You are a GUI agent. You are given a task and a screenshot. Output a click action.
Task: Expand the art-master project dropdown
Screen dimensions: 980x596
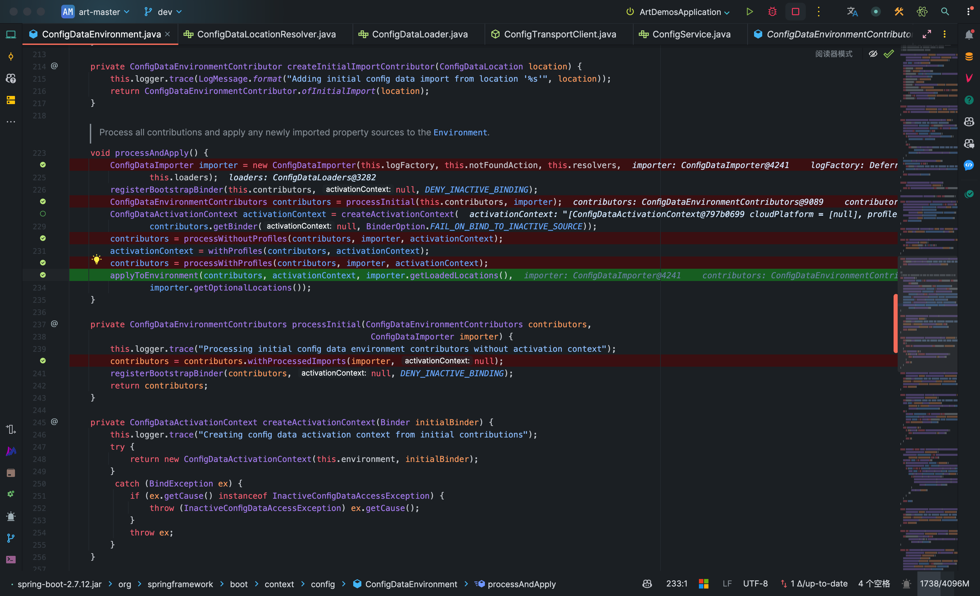(99, 12)
